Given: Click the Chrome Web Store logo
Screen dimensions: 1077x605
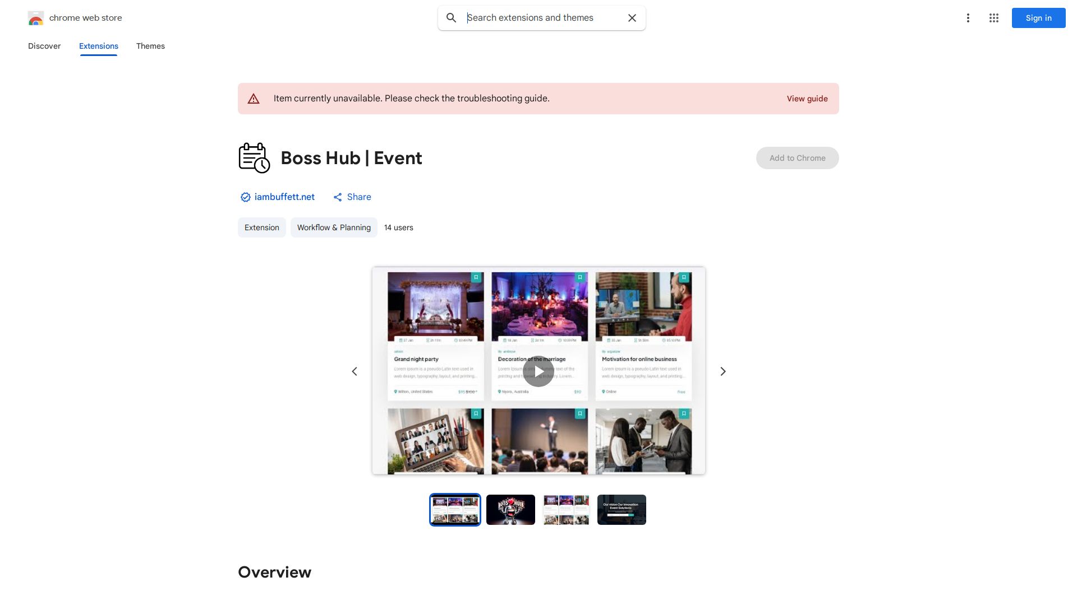Looking at the screenshot, I should coord(36,18).
